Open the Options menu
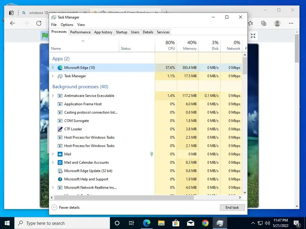306x229 pixels. click(x=67, y=25)
